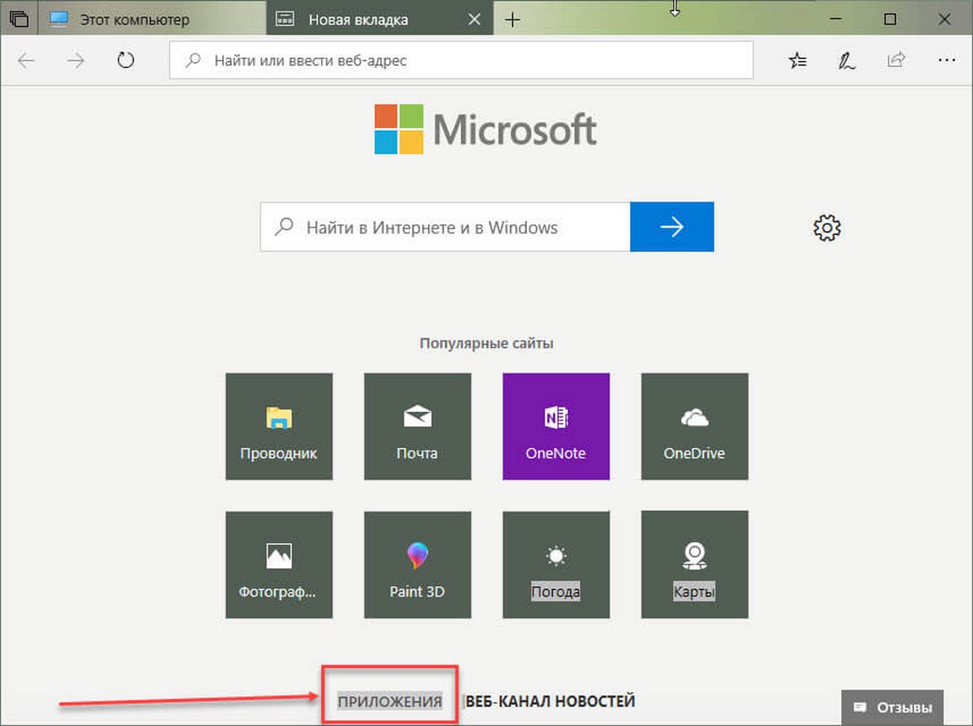Open the Проводник tile
This screenshot has height=726, width=973.
tap(279, 426)
